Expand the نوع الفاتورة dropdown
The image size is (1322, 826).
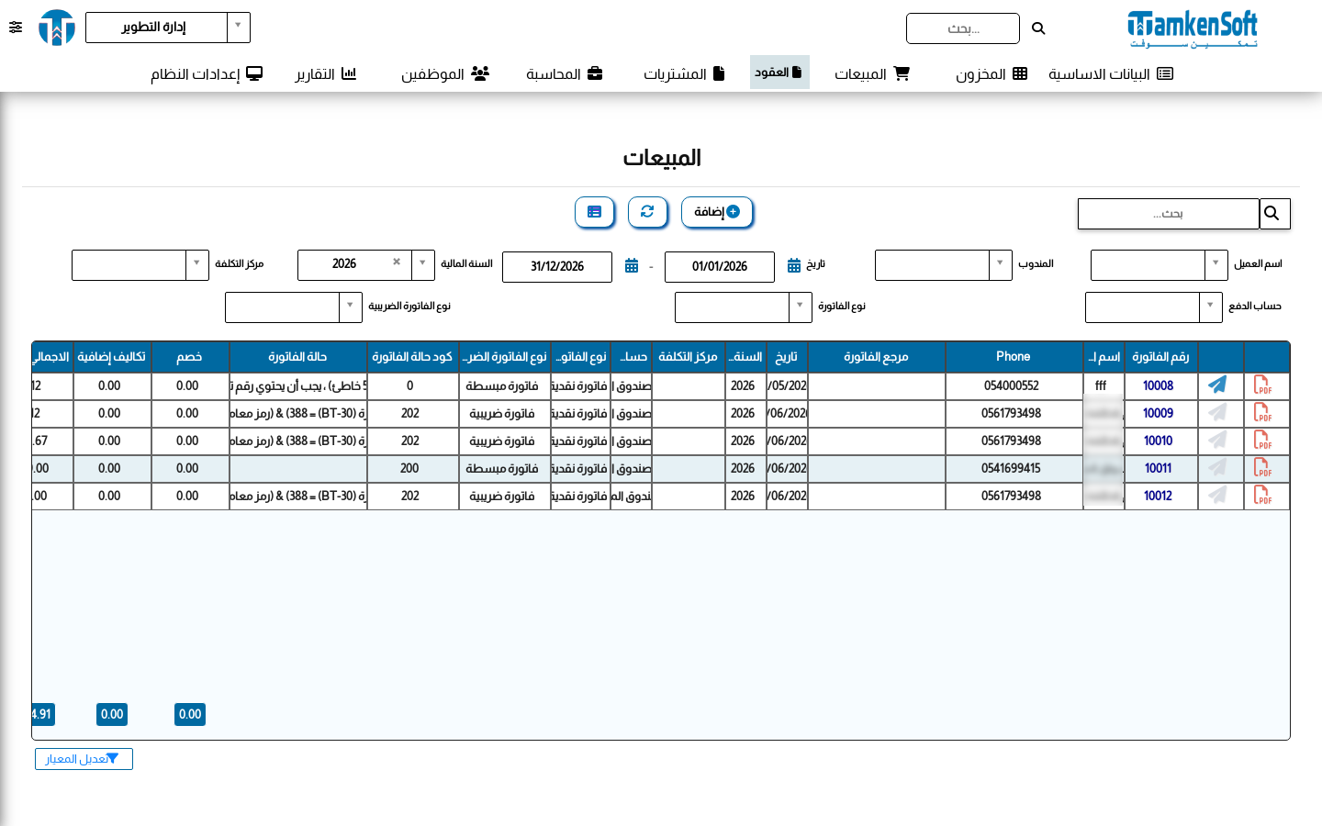point(801,307)
